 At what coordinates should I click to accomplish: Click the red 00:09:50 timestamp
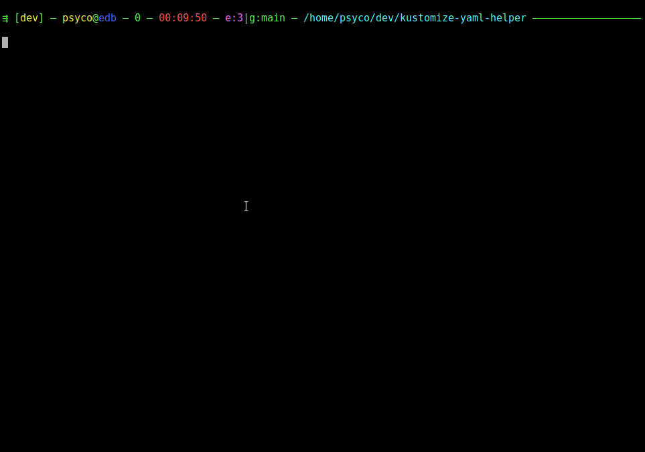(x=183, y=18)
